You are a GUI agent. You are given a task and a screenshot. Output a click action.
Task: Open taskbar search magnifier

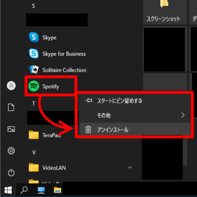pyautogui.click(x=24, y=190)
